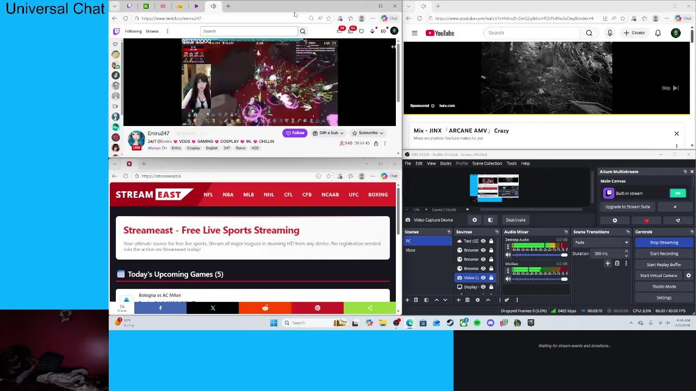Adjust Desktop Audio volume slider
The image size is (696, 391).
538,255
